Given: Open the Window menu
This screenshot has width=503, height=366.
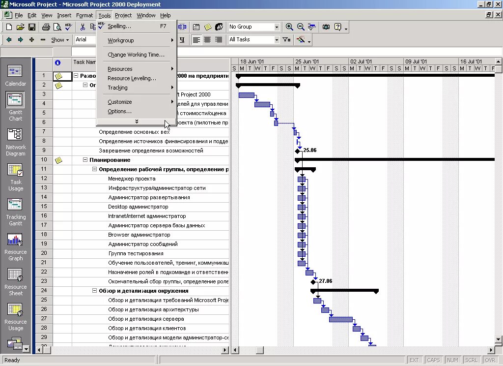Looking at the screenshot, I should coord(146,15).
